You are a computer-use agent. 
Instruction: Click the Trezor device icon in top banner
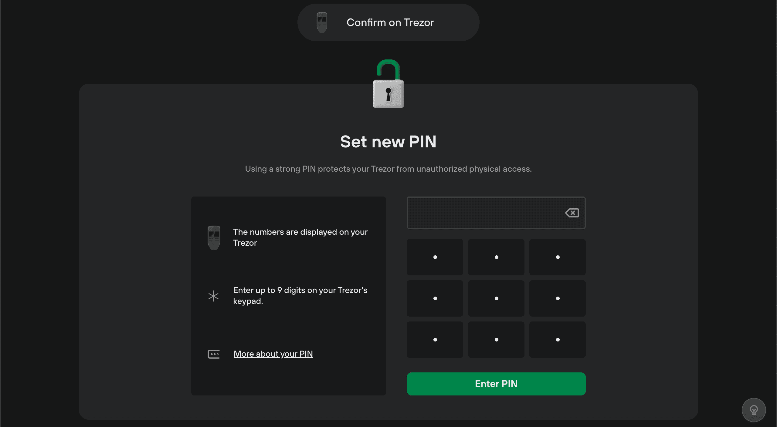322,22
